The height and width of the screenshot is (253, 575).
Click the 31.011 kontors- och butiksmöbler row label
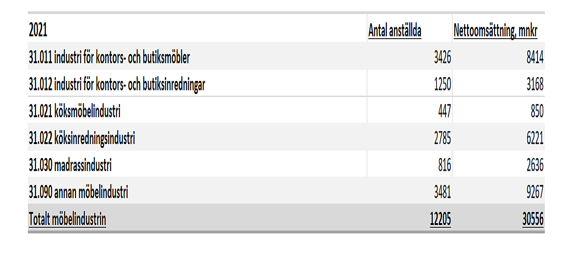coord(109,57)
